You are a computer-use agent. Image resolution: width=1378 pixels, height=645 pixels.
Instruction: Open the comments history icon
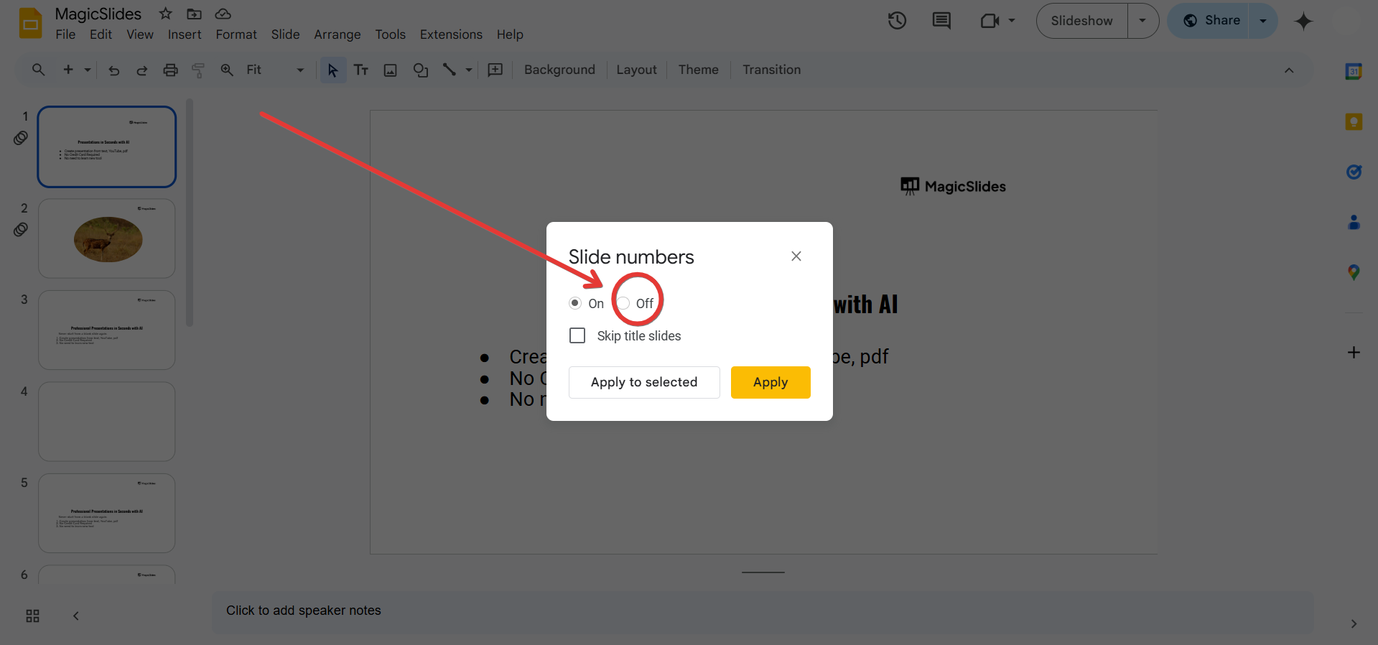(x=941, y=21)
